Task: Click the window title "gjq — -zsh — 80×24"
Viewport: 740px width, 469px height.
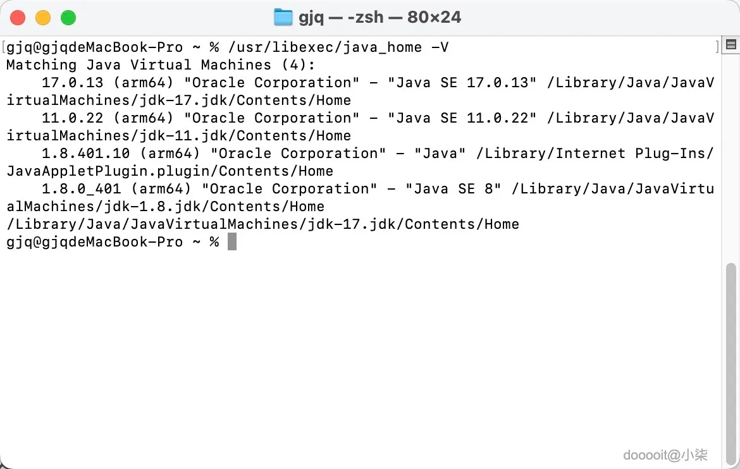Action: [x=379, y=17]
